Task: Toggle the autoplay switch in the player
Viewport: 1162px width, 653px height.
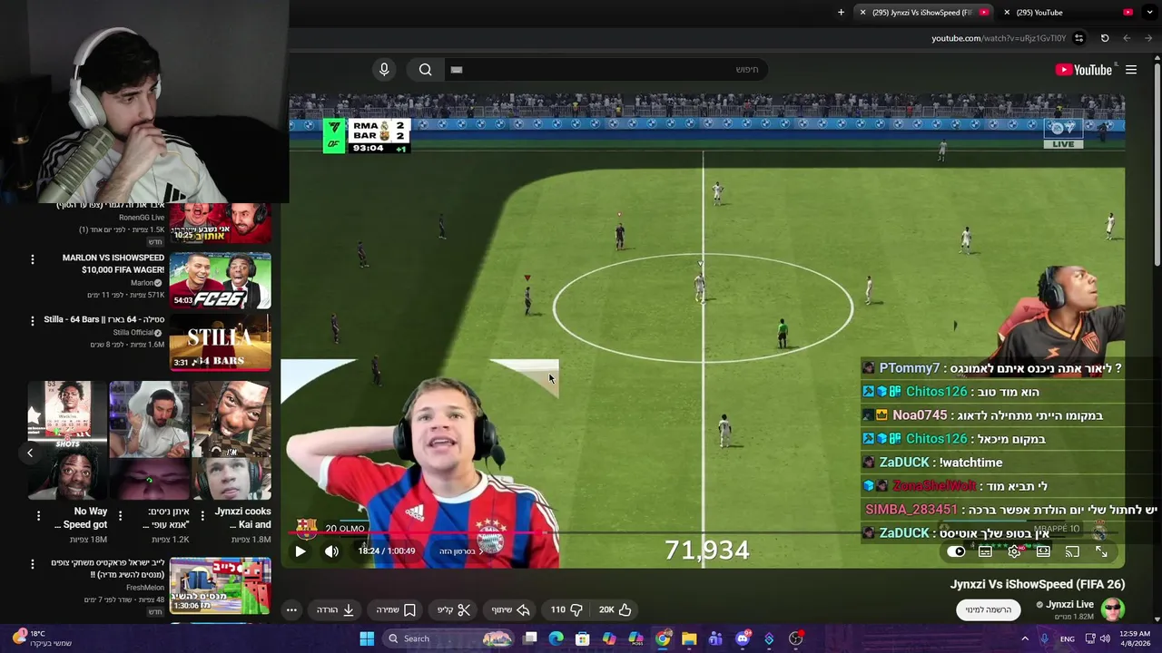Action: point(956,551)
